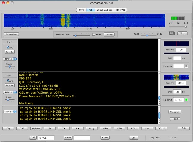Adjust the Monitor Level slider
This screenshot has height=142, width=193.
click(81, 35)
